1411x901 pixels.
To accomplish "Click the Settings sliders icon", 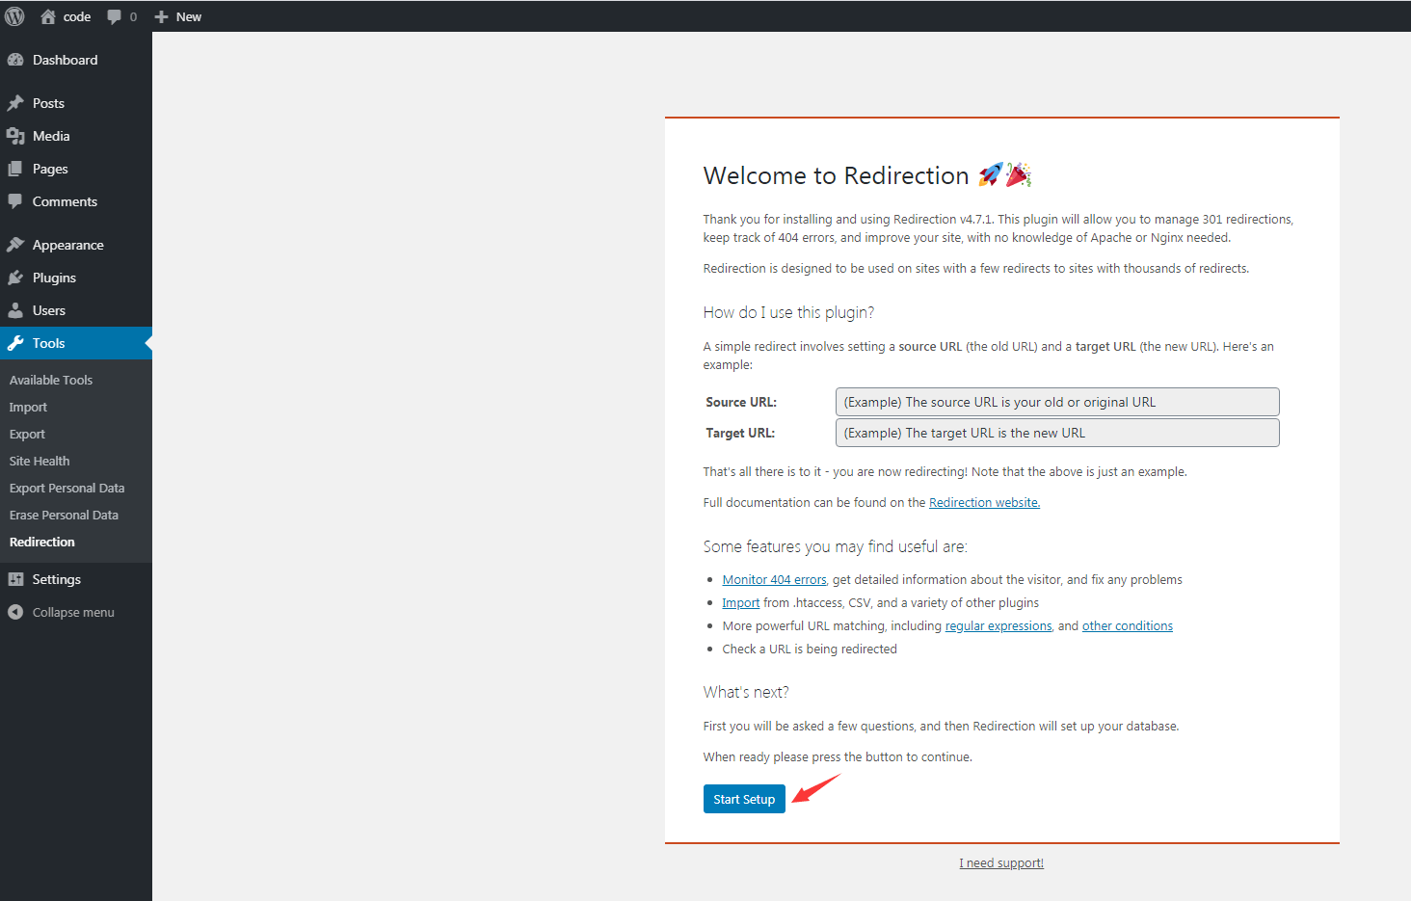I will coord(16,578).
